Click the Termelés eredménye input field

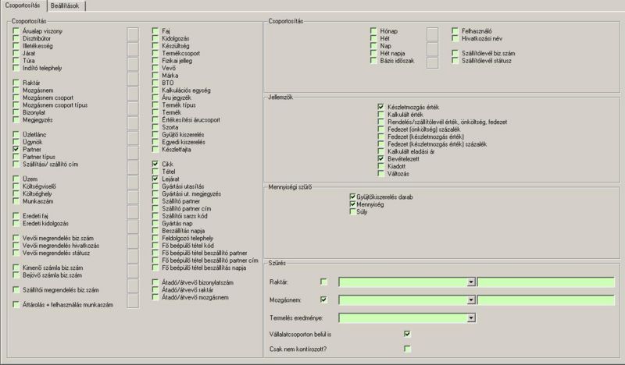click(402, 317)
